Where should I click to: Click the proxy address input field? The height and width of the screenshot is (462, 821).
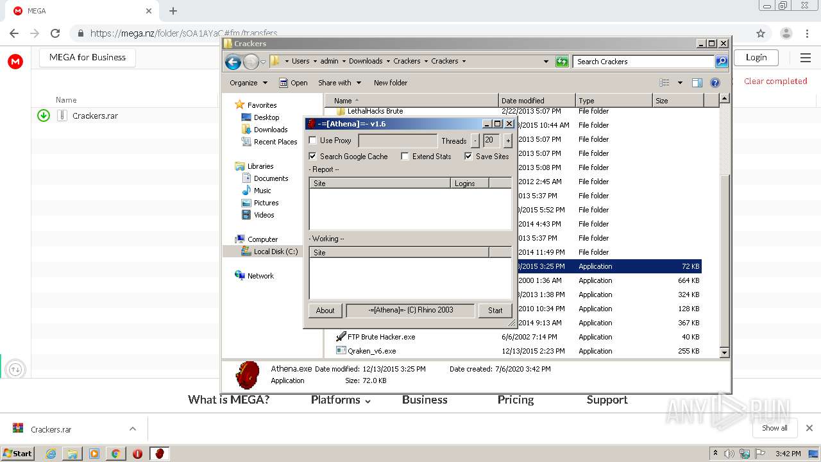point(398,141)
